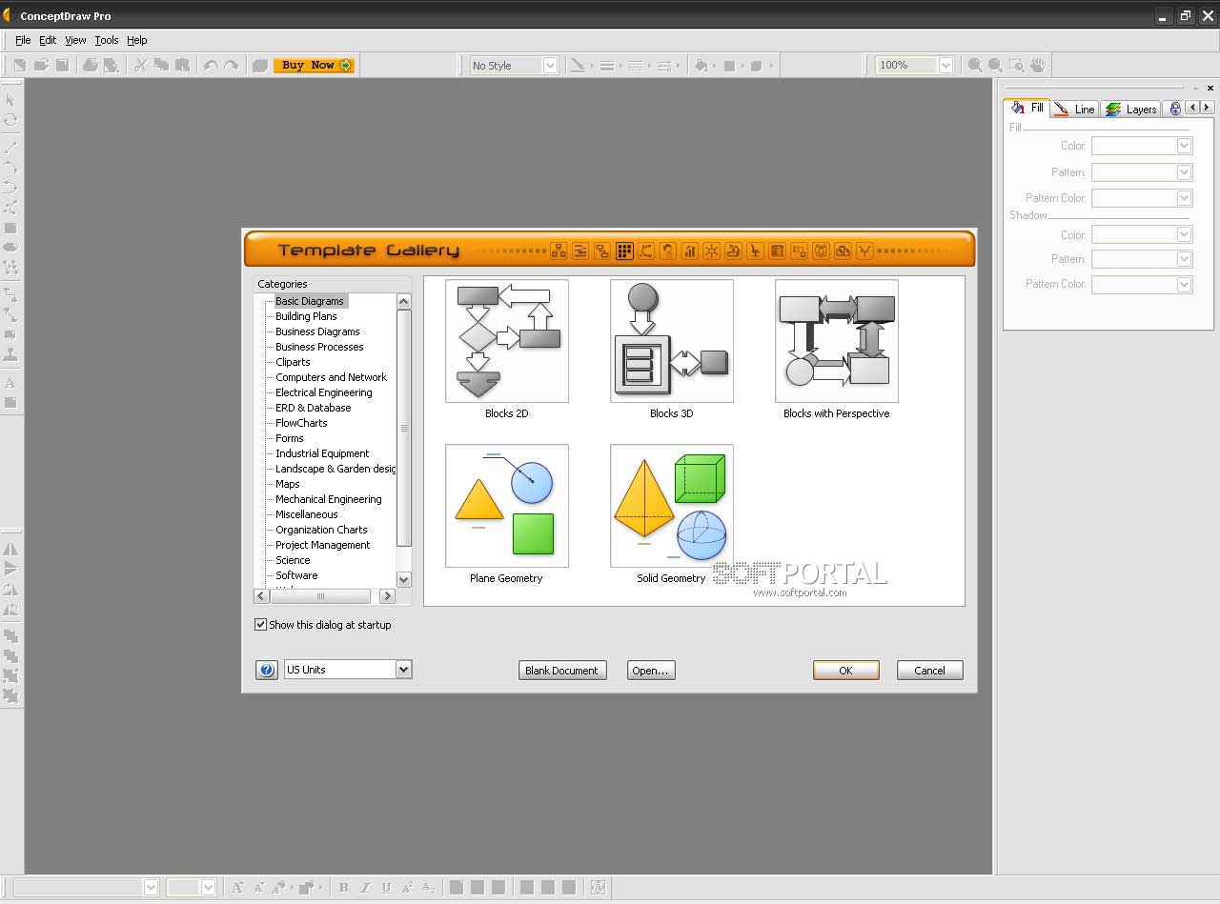Select the rectangle tool in left toolbar

tap(10, 229)
